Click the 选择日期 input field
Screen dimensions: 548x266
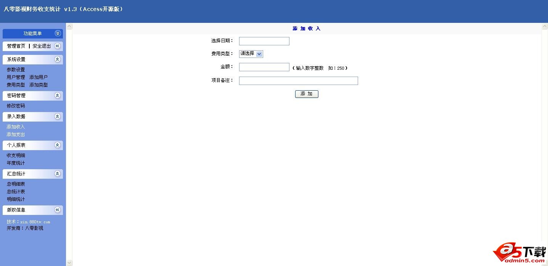coord(264,41)
